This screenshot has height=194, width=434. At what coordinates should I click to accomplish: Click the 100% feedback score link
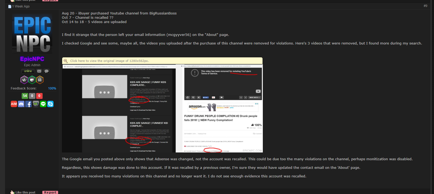click(x=52, y=88)
